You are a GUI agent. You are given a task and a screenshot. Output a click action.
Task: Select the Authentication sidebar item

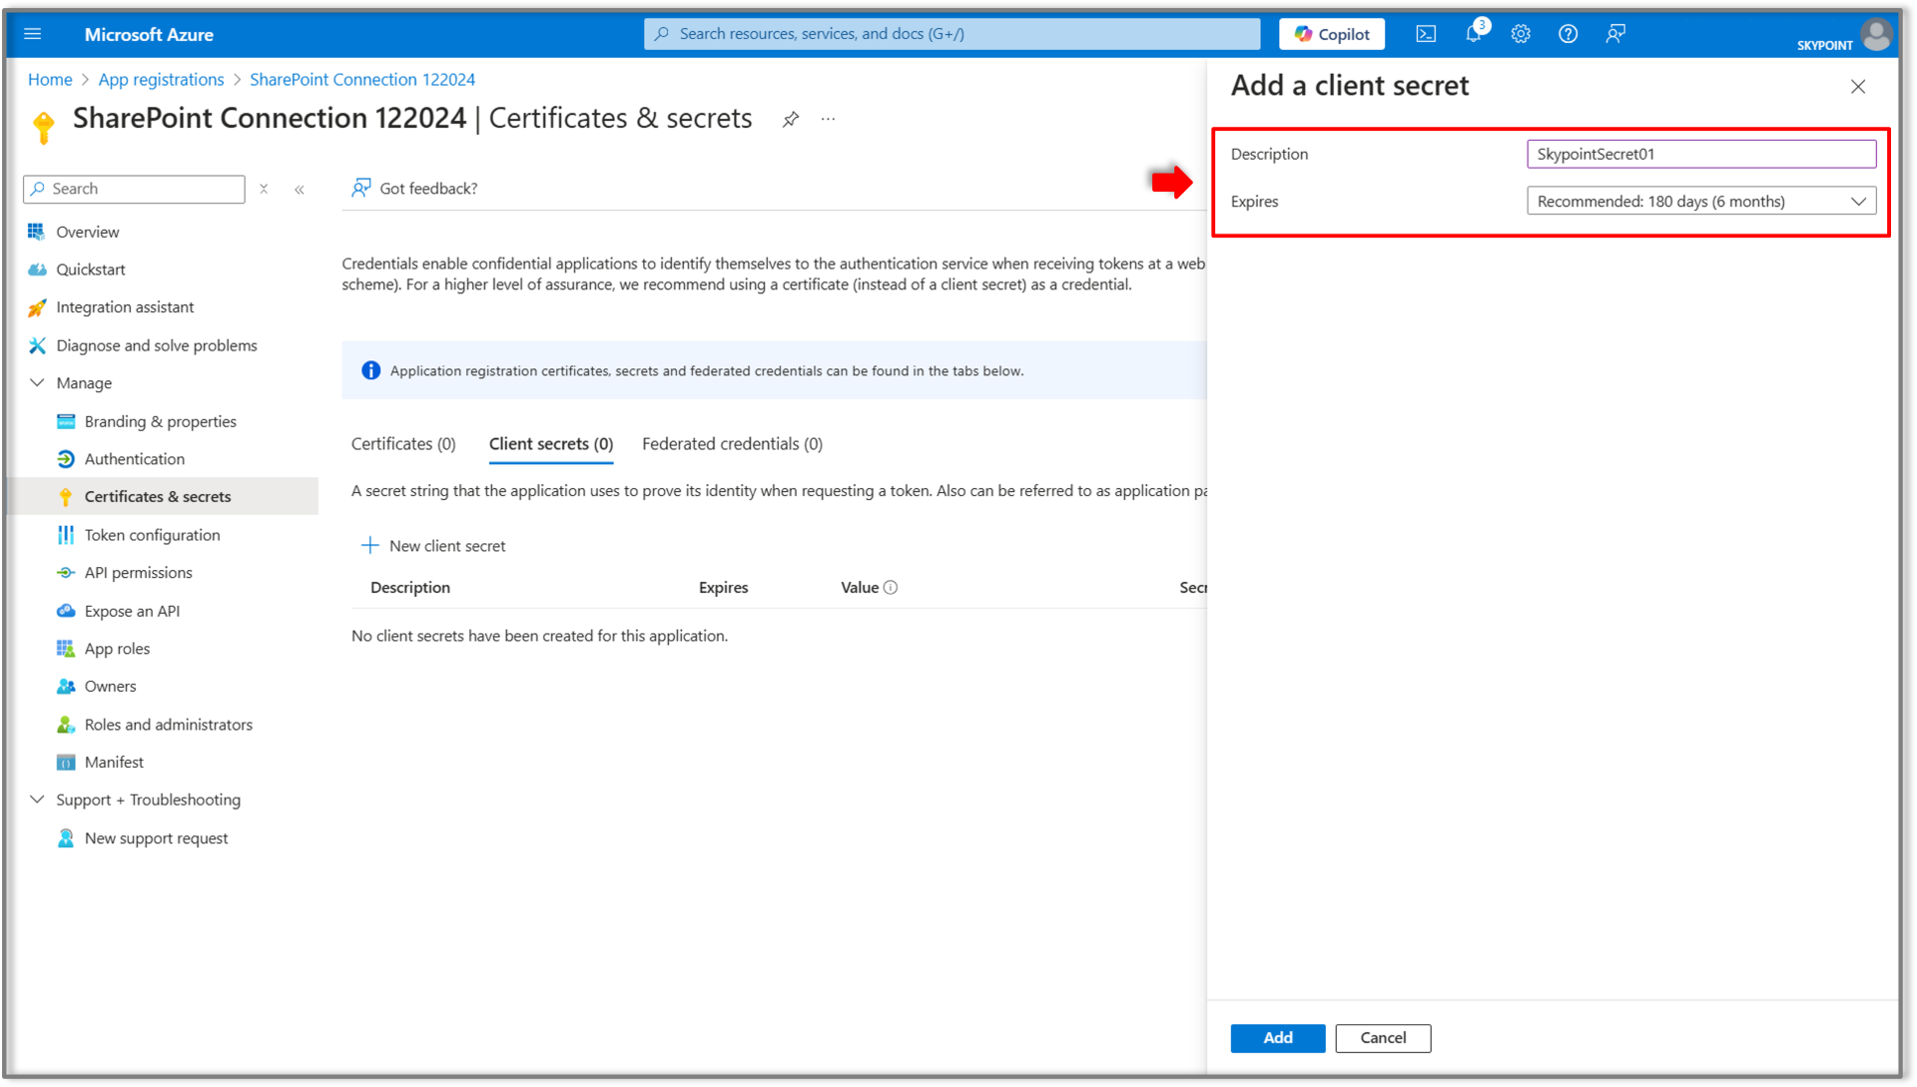[134, 458]
